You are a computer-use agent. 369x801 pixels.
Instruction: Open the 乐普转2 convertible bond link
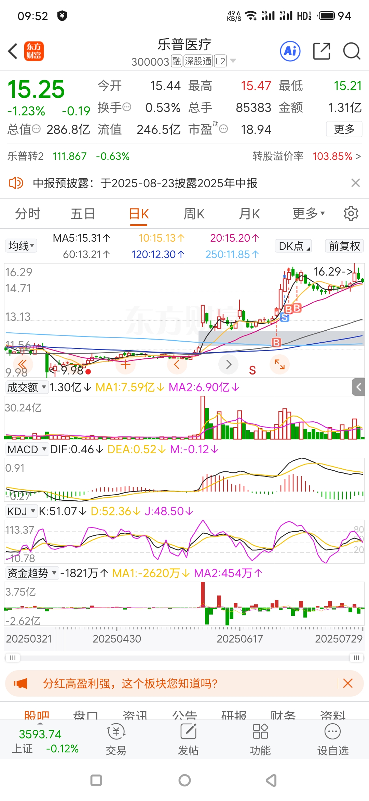point(69,156)
